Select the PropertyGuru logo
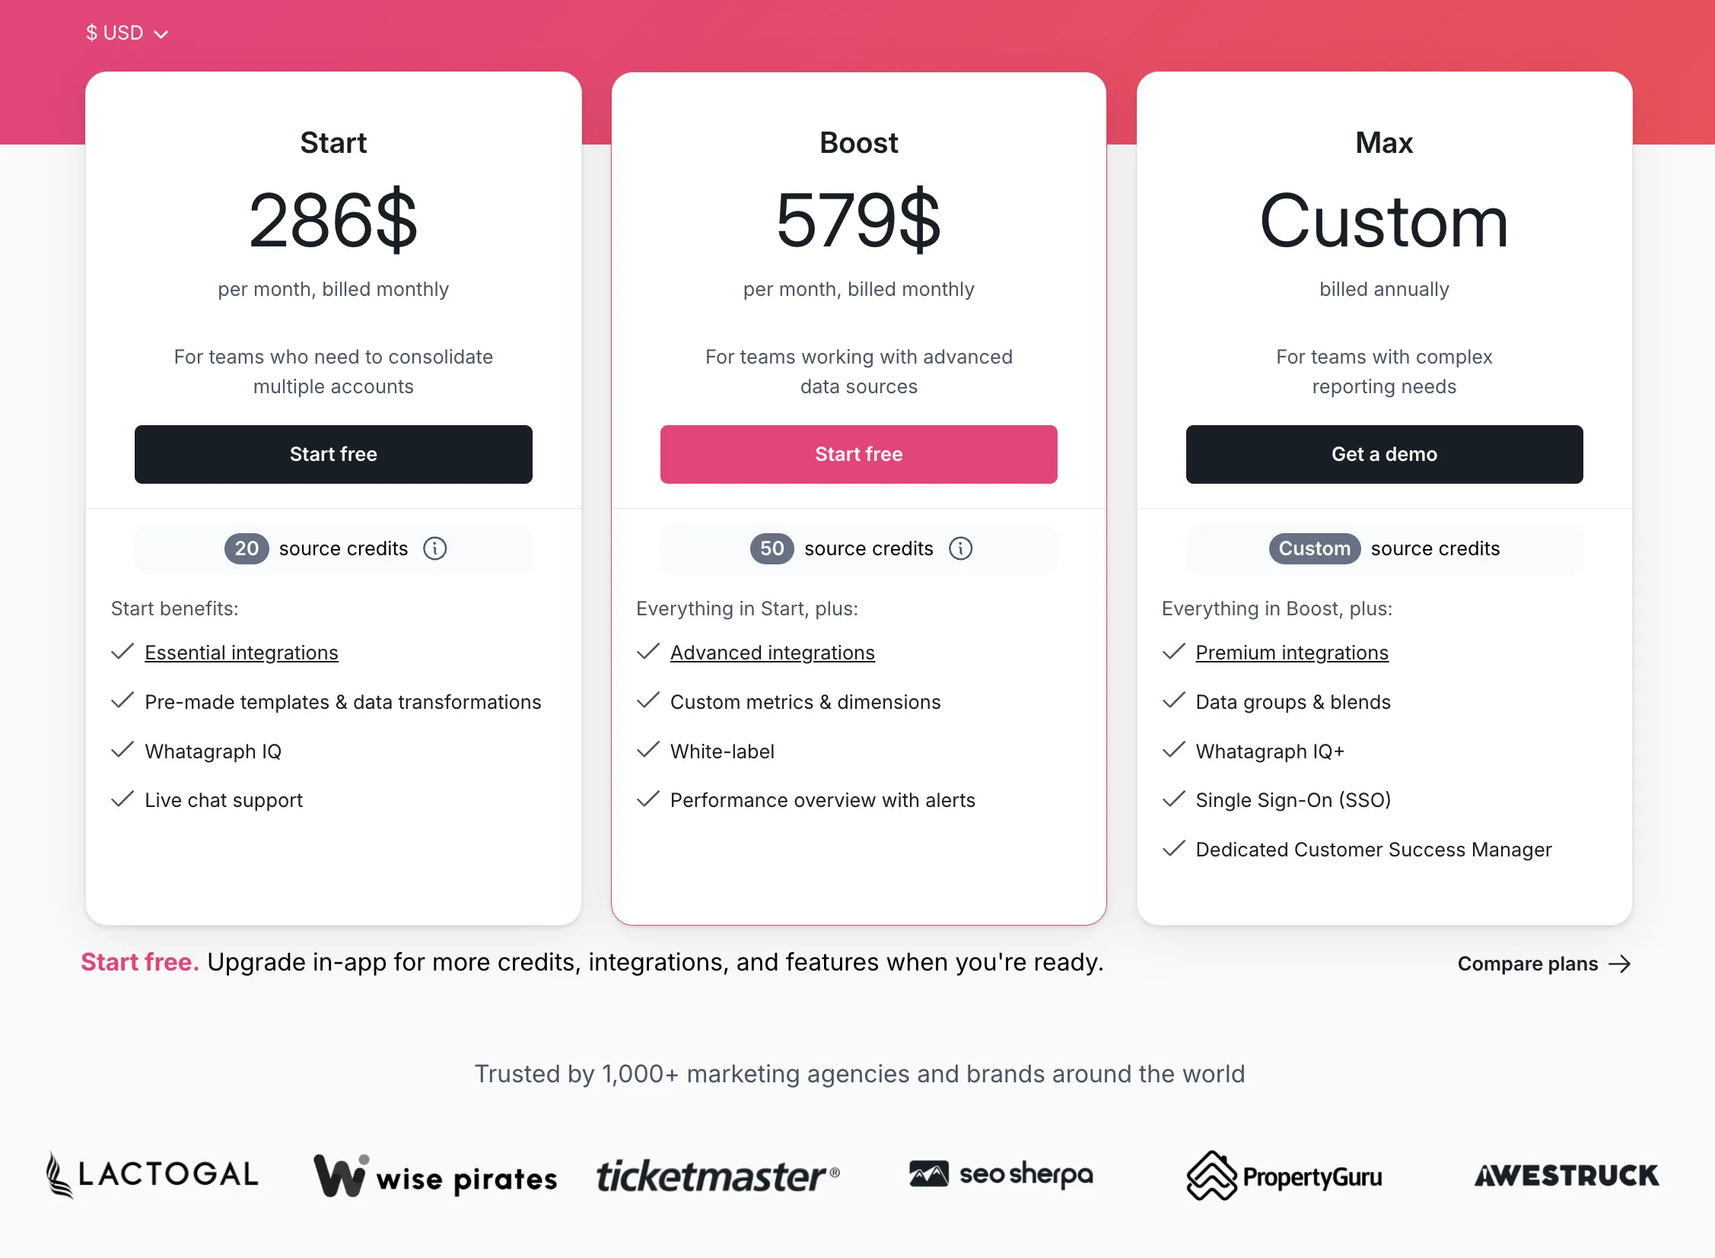The height and width of the screenshot is (1258, 1715). pos(1284,1175)
